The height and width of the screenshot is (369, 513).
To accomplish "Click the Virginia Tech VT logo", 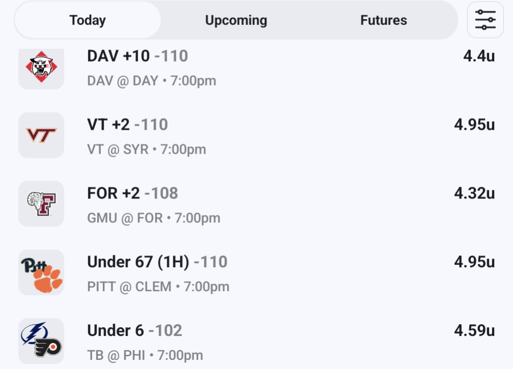I will point(41,135).
